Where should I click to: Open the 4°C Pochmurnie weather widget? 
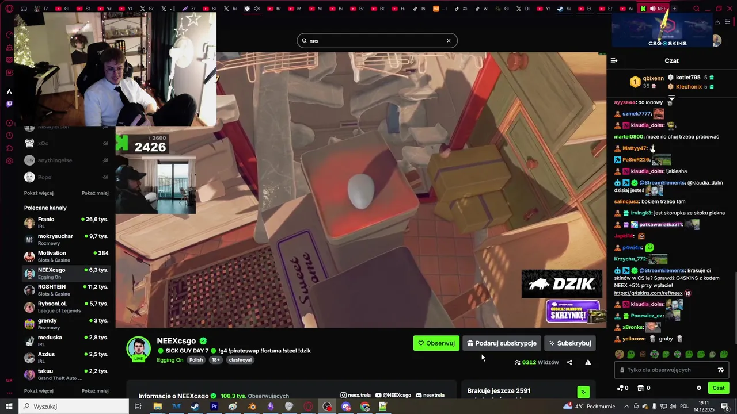point(588,407)
